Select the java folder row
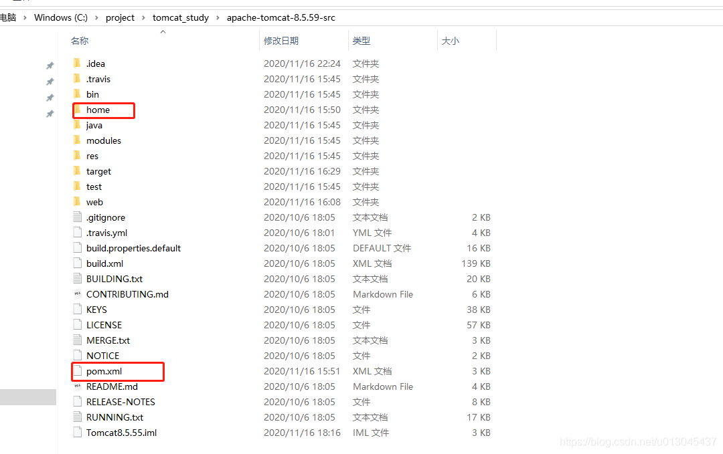This screenshot has height=454, width=723. tap(94, 125)
